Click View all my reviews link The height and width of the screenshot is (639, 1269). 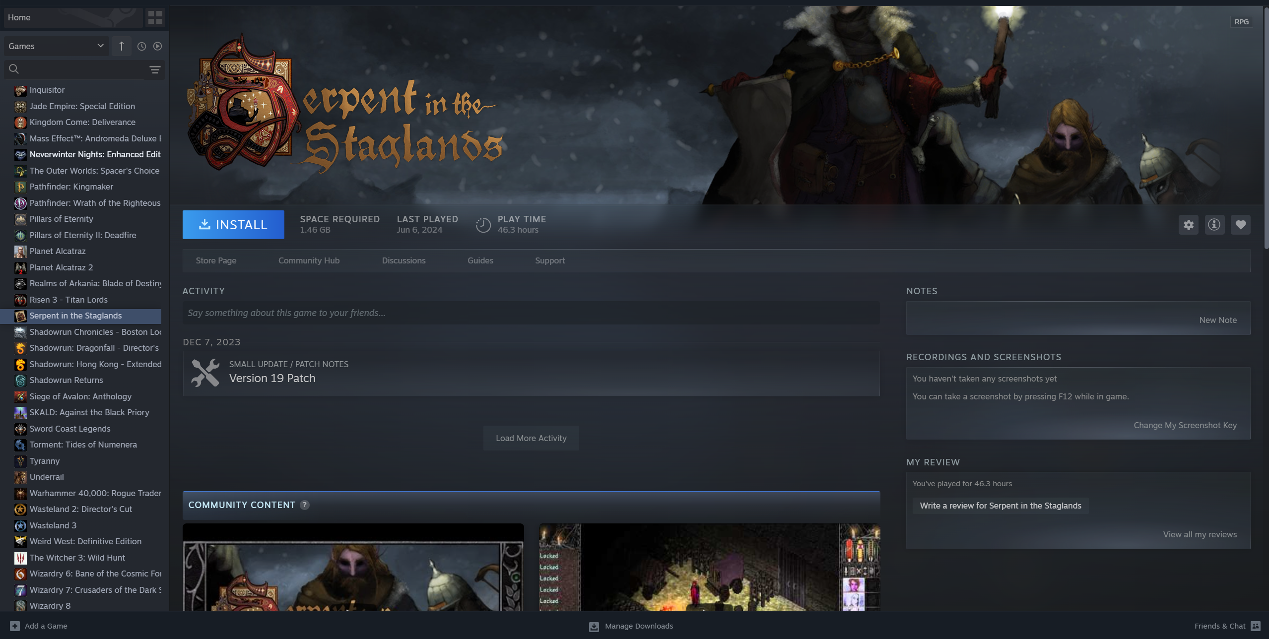pyautogui.click(x=1200, y=535)
